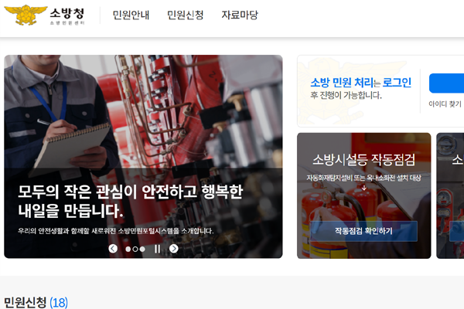
Task: Click the down arrow in 작동점검 card
Action: point(364,188)
